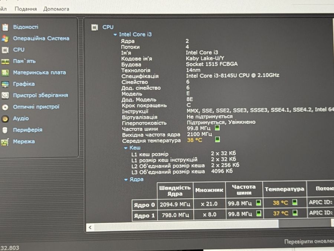
Task: Click the 2094.9 МГц cell
Action: [175, 204]
